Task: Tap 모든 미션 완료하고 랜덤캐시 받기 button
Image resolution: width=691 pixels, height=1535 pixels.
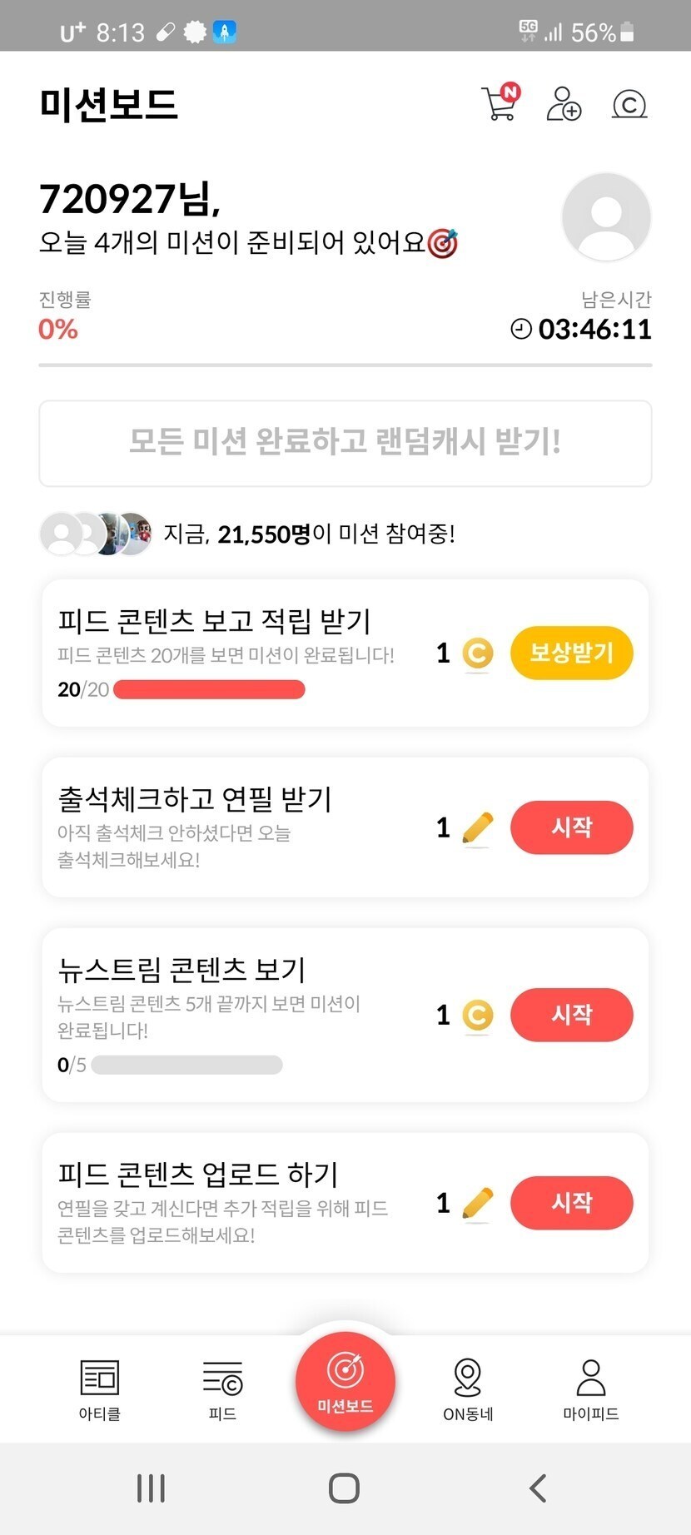Action: coord(345,443)
